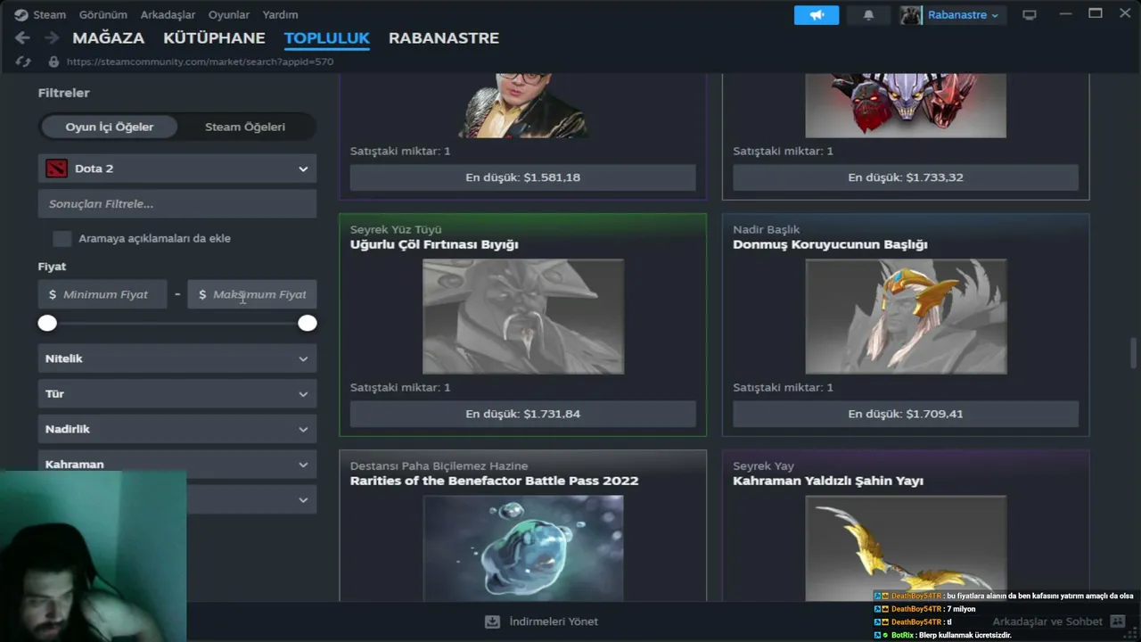
Task: Open Donmuş Koruyucunun Başlığı item image
Action: pyautogui.click(x=906, y=317)
